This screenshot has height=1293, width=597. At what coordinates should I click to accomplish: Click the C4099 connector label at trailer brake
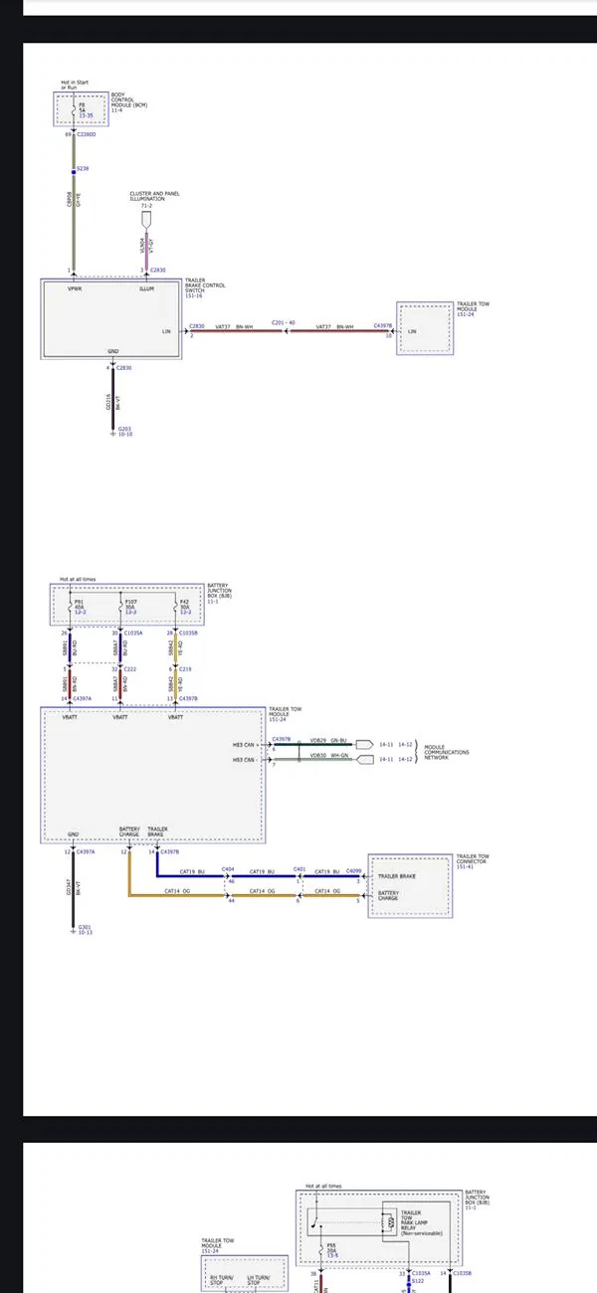point(354,870)
